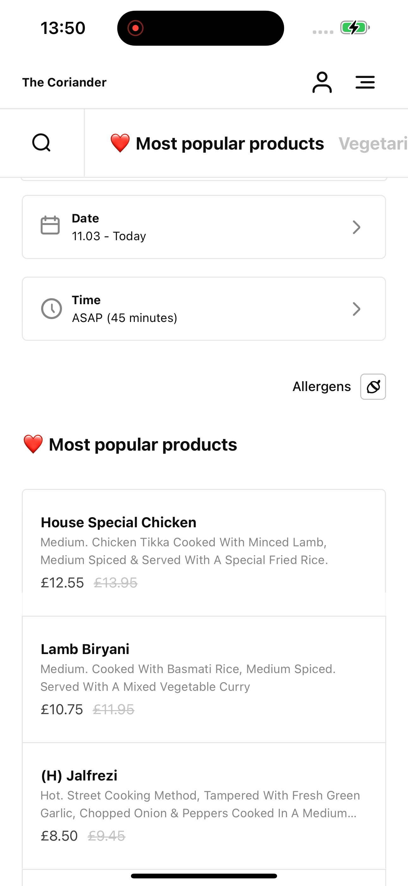Tap The Coriander restaurant title
This screenshot has width=408, height=886.
coord(64,82)
